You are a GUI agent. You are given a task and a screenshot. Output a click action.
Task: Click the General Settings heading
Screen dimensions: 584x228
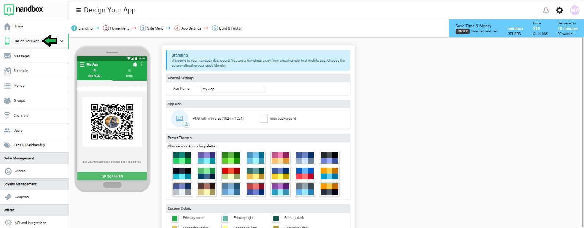coord(181,78)
